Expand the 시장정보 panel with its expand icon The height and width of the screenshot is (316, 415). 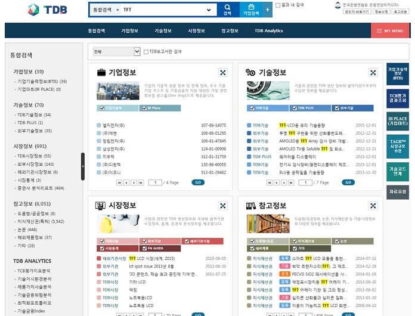coord(222,206)
